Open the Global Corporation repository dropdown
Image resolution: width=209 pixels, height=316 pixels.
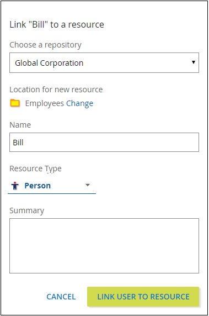104,62
